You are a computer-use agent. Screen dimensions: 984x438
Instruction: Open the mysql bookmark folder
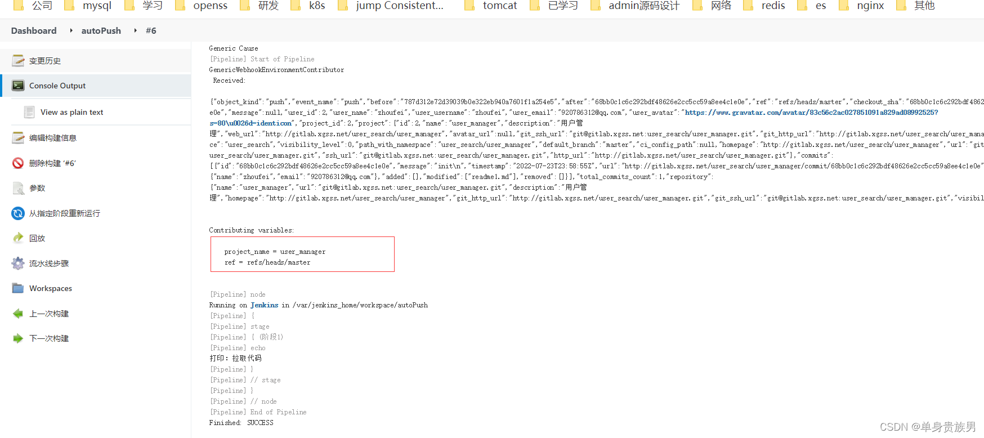click(97, 6)
